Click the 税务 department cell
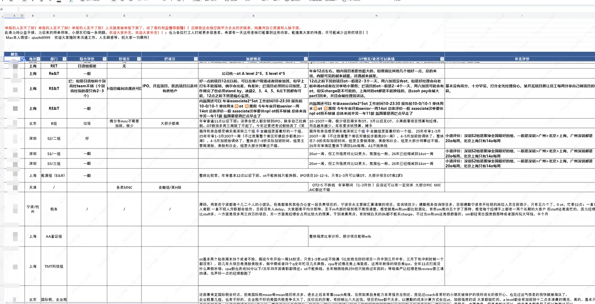The image size is (595, 304). pos(54,209)
